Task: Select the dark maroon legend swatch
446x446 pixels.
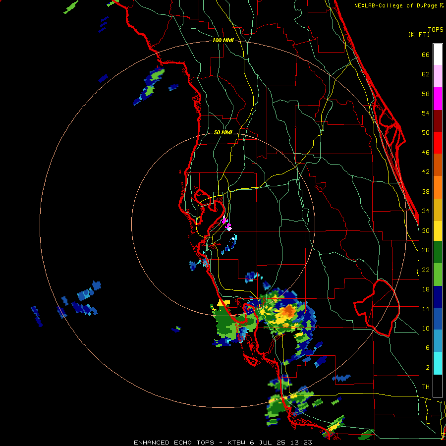Action: point(438,120)
